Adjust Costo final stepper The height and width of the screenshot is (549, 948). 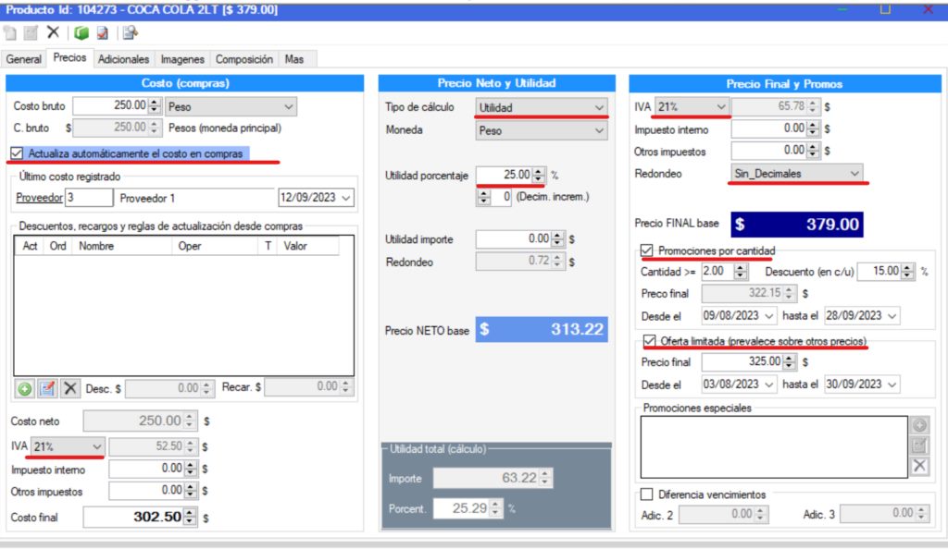[191, 517]
